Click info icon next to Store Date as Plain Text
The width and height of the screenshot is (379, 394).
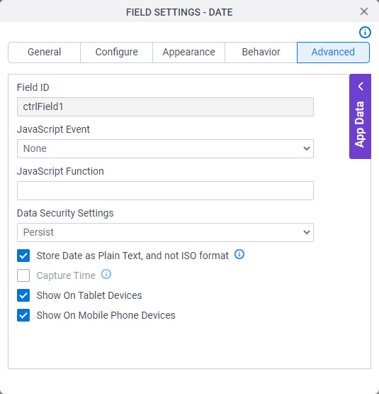tap(239, 254)
